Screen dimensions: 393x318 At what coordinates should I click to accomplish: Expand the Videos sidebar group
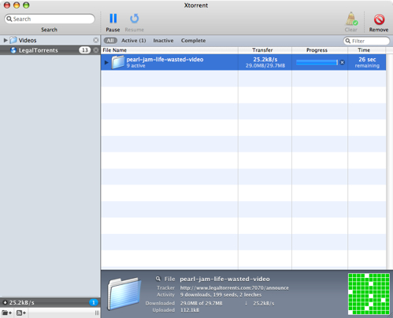pos(6,40)
